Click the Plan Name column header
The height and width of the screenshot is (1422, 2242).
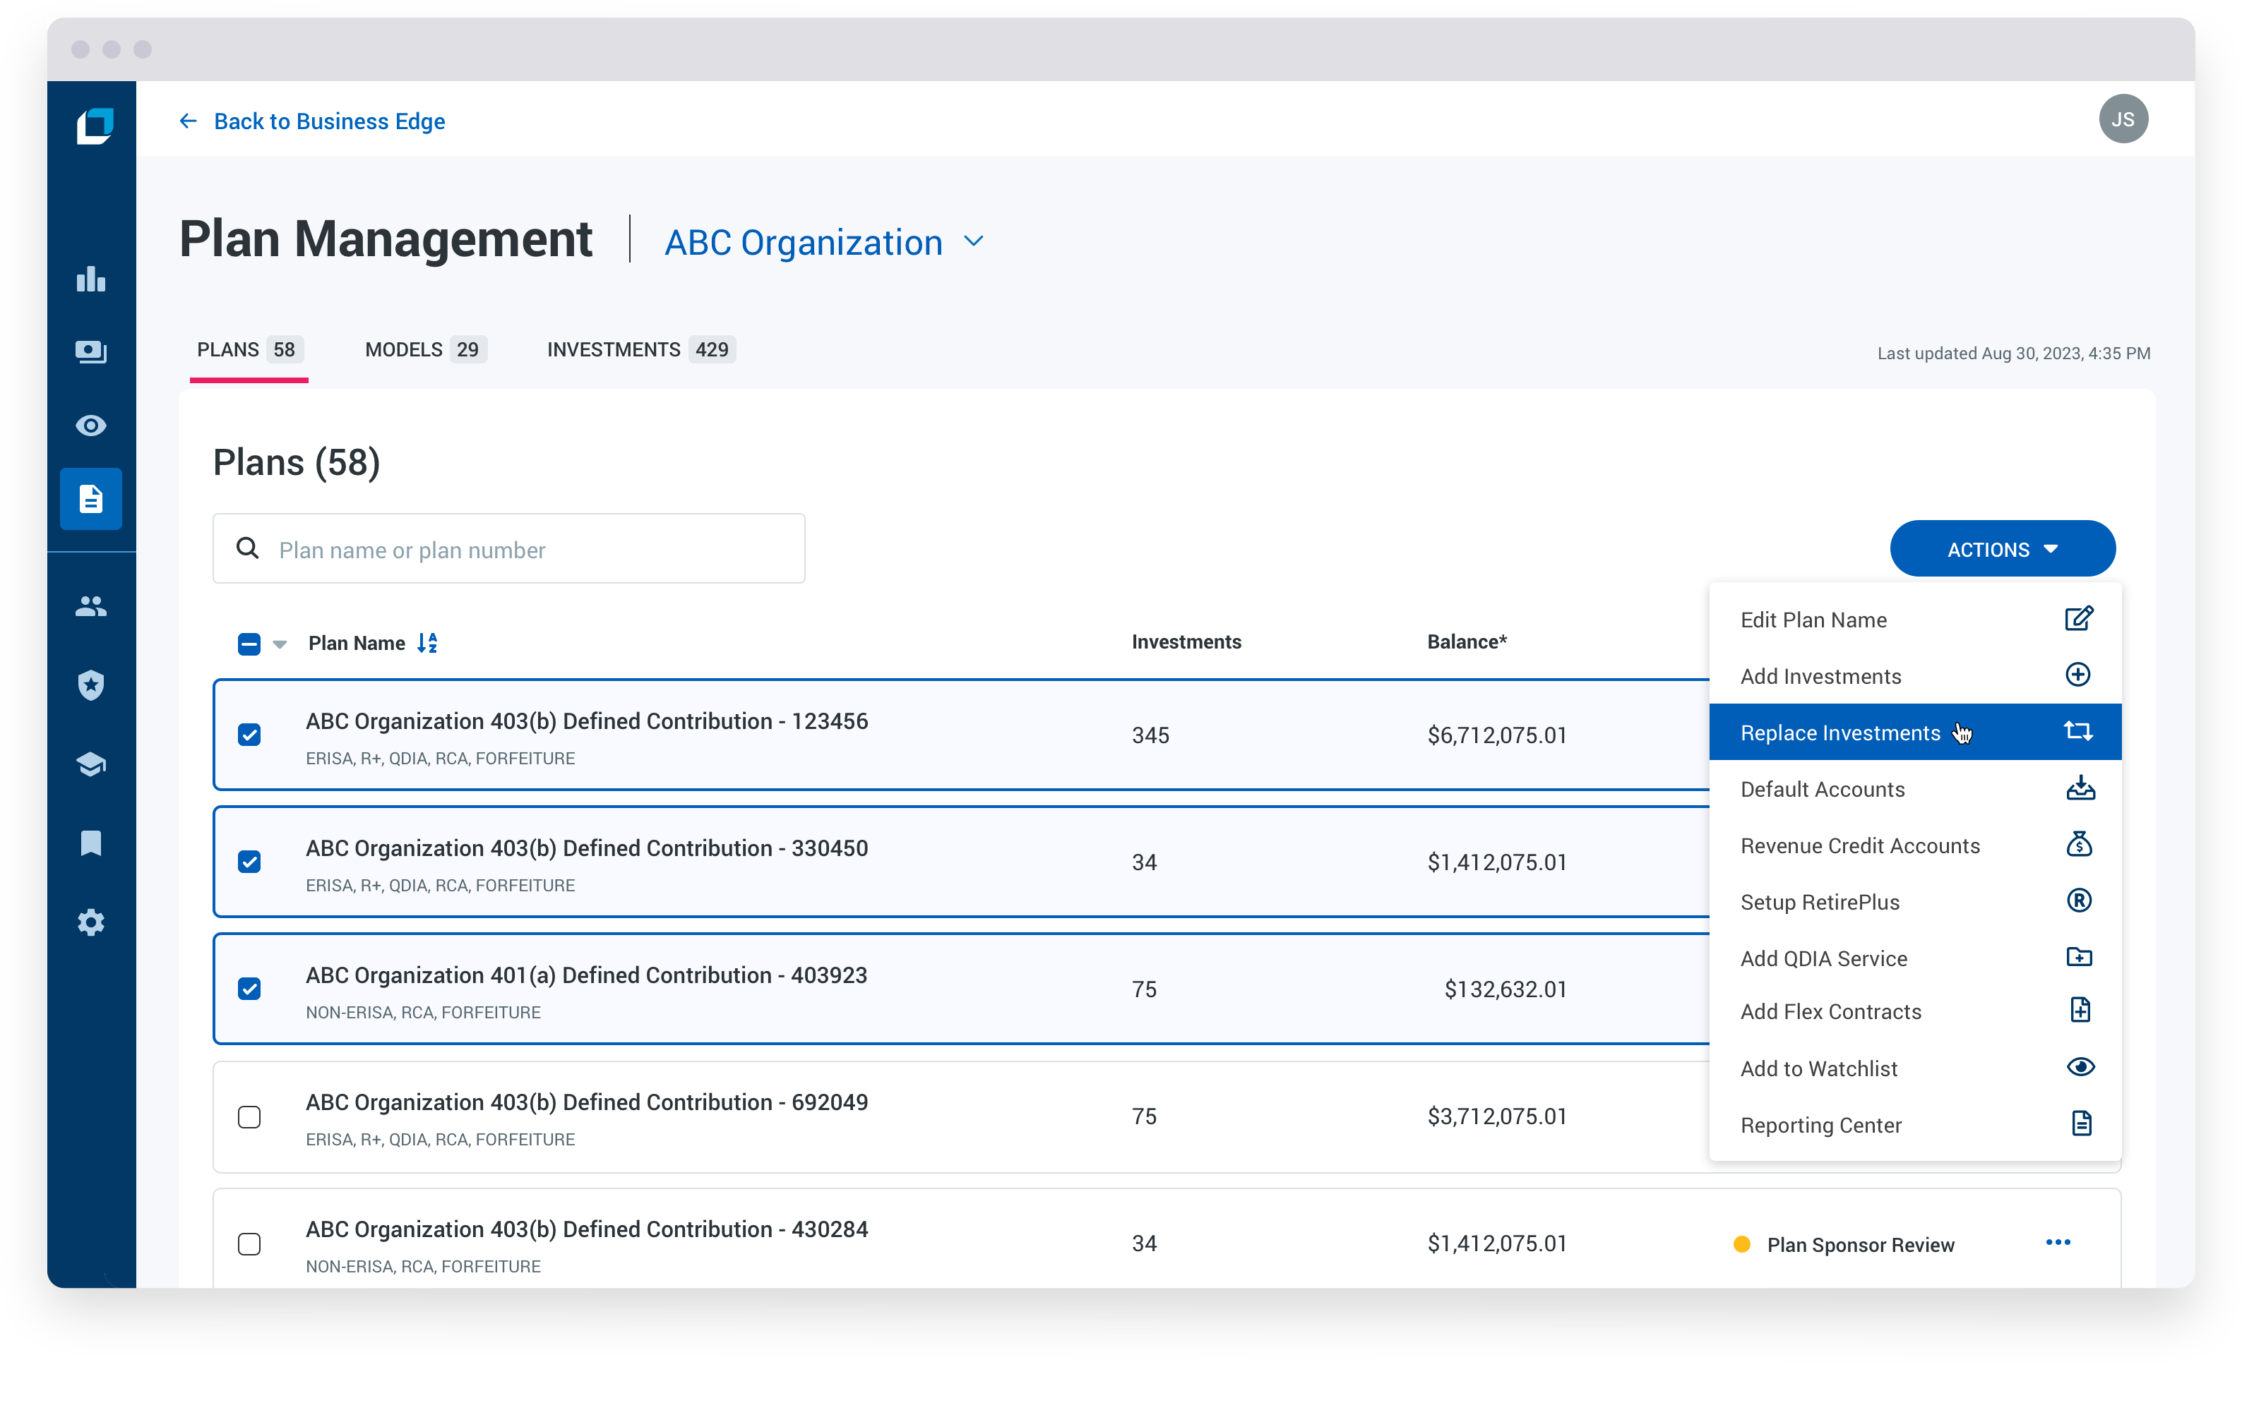point(357,643)
